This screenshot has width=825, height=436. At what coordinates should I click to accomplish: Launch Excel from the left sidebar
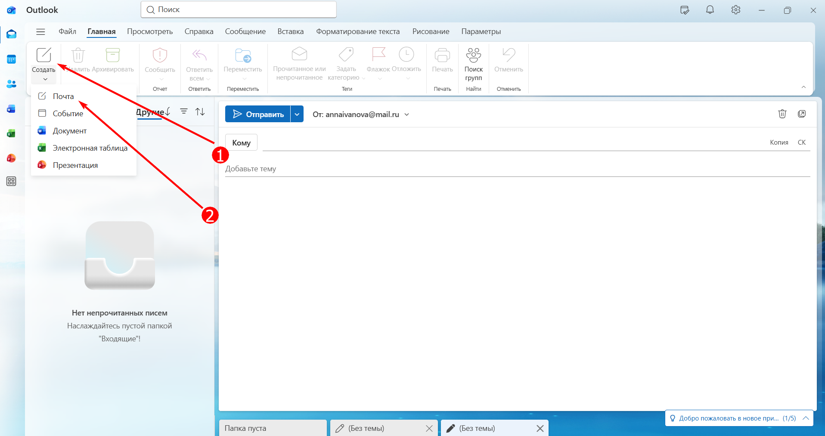coord(12,133)
